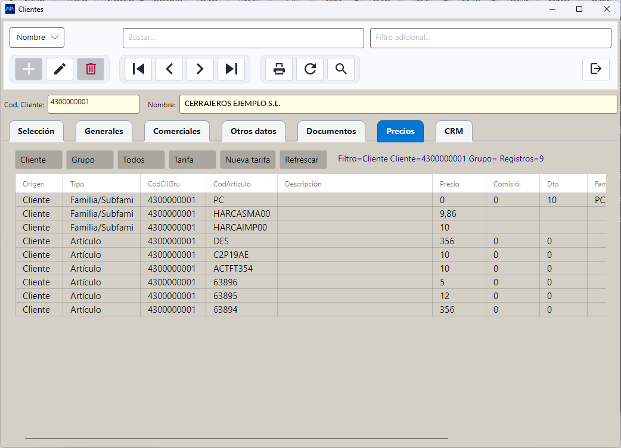Image resolution: width=621 pixels, height=448 pixels.
Task: Click the Buscar search field
Action: click(x=243, y=38)
